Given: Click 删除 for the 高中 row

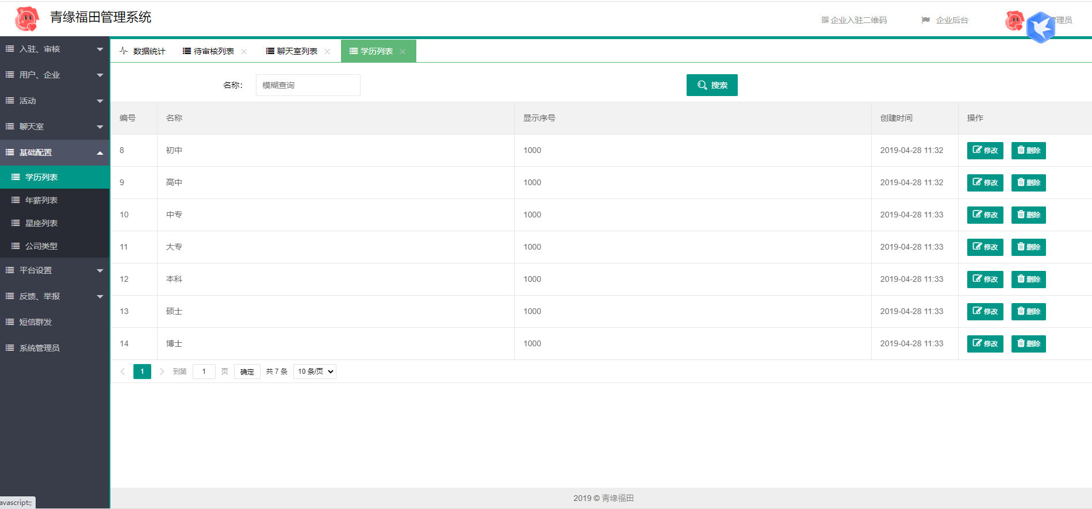Looking at the screenshot, I should [x=1029, y=183].
